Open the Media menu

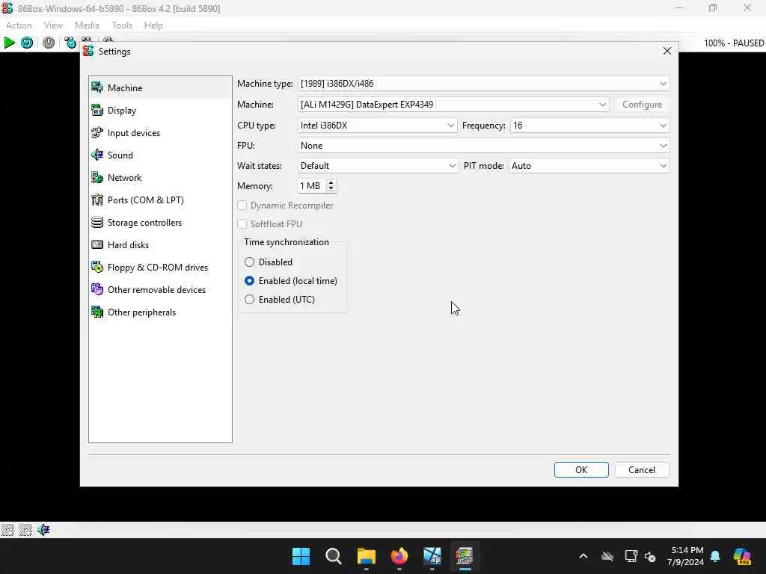click(x=87, y=25)
